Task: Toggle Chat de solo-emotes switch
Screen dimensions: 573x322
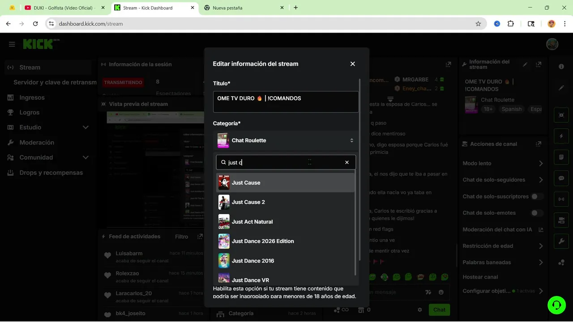Action: [537, 213]
